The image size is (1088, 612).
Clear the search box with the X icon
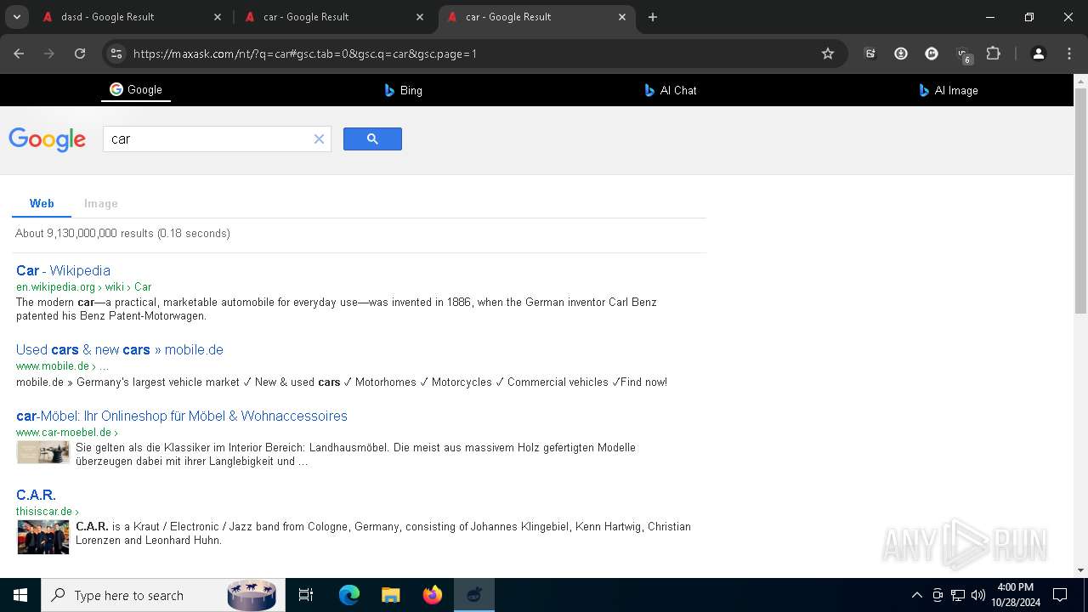(x=319, y=139)
